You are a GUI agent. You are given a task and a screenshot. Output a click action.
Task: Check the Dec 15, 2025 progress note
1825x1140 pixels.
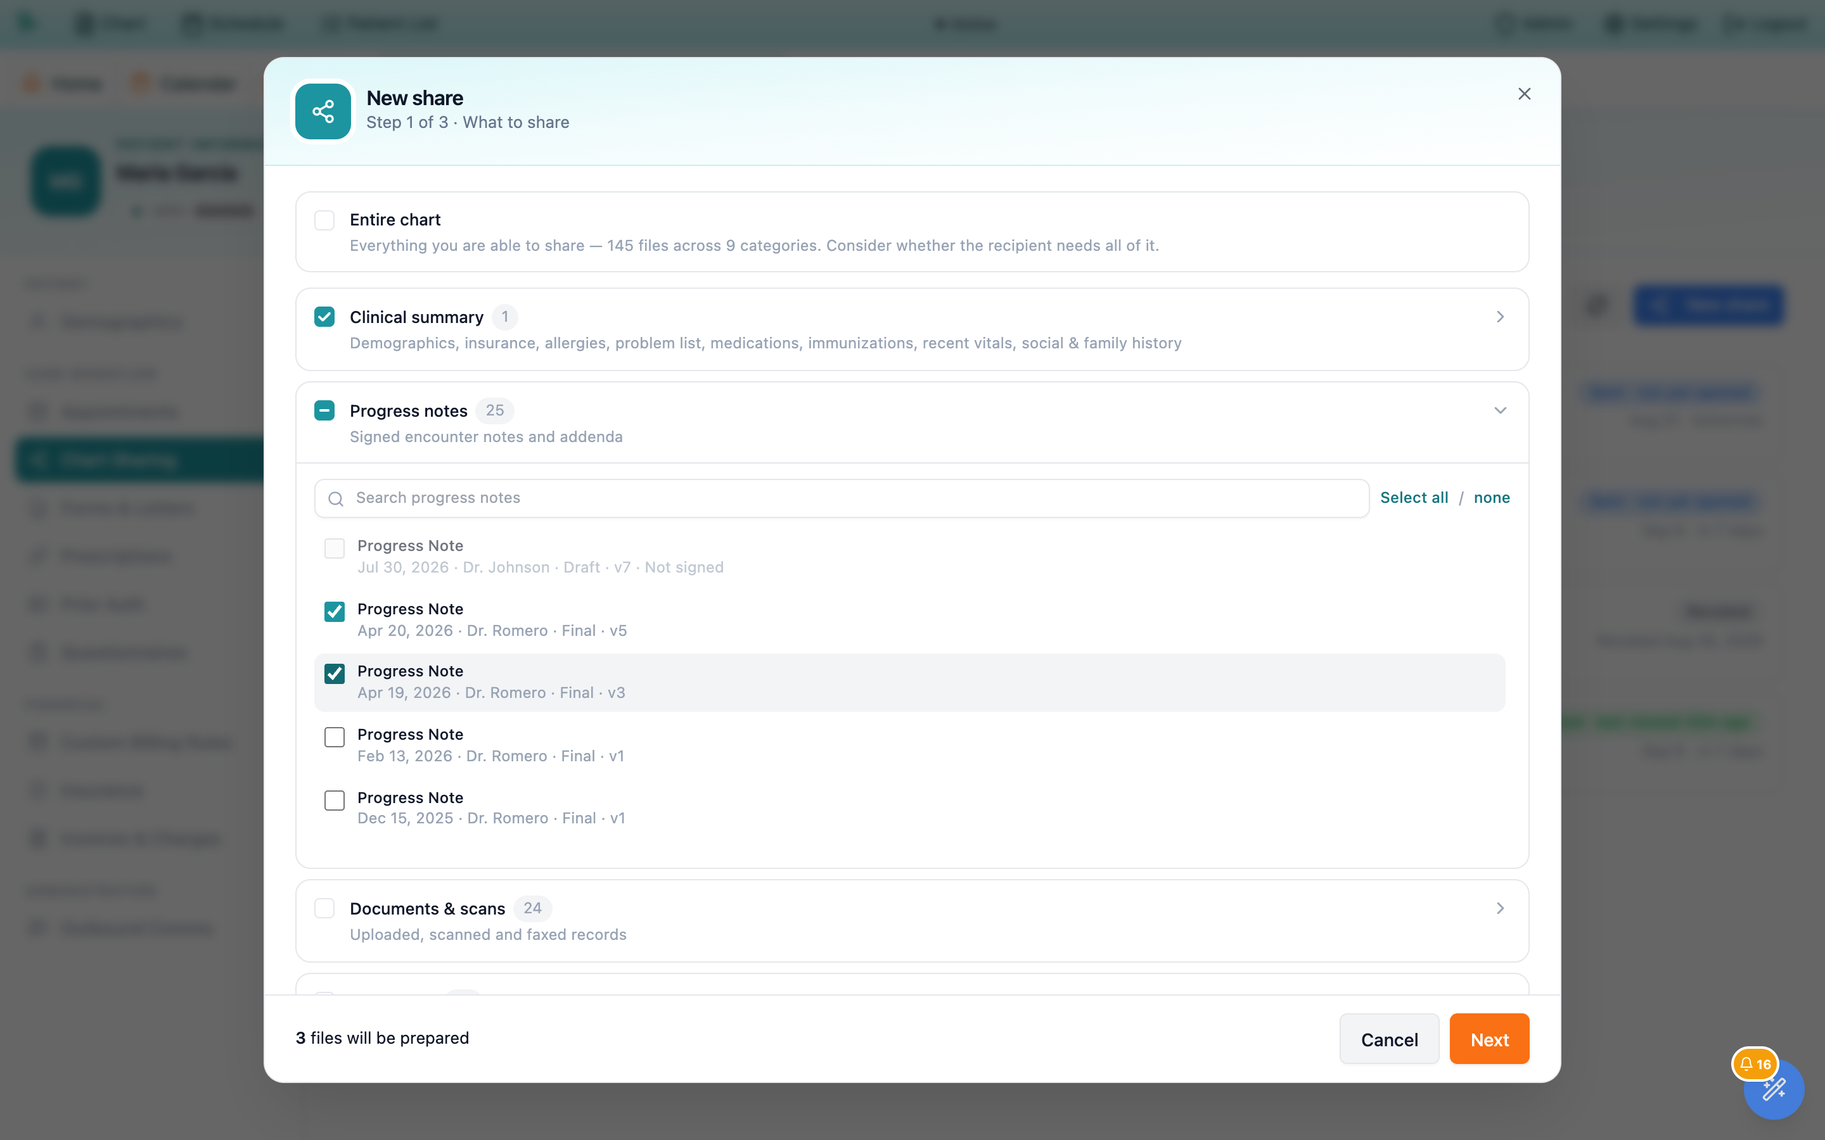[334, 800]
